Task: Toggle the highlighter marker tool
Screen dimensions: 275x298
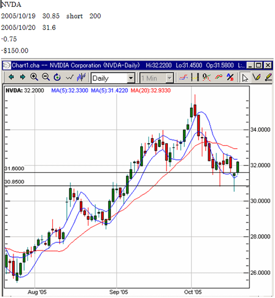Action: tap(268, 77)
